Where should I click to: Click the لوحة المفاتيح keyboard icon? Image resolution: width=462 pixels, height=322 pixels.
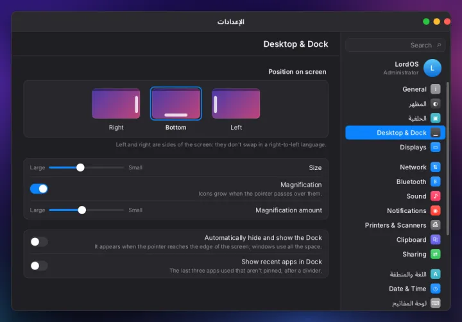click(x=435, y=303)
